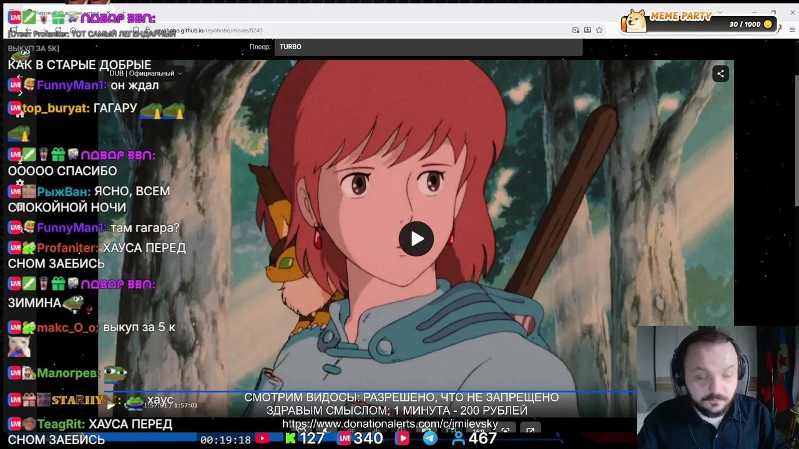This screenshot has height=449, width=799.
Task: Expand the DUB | Официальный audio track dropdown
Action: coord(146,74)
